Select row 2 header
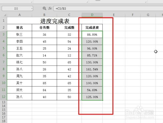Image resolution: width=163 pixels, height=123 pixels. coord(4,28)
